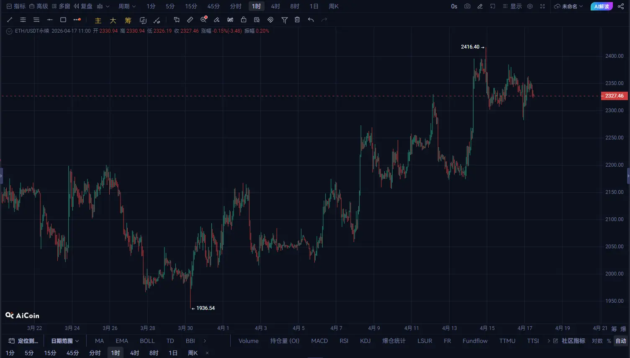Screen dimensions: 630x358
Task: Delete drawings with the trash icon
Action: pyautogui.click(x=297, y=20)
